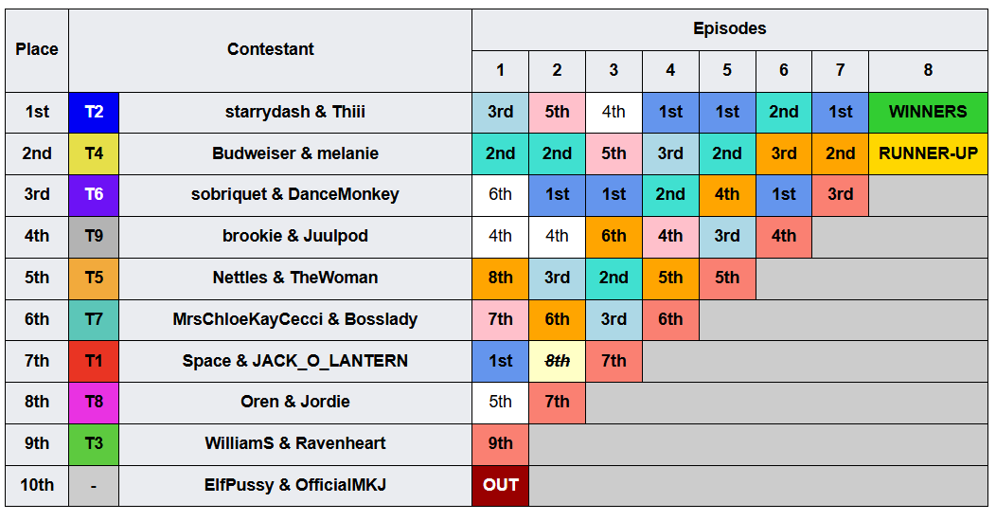Click episode 8 column header
The width and height of the screenshot is (996, 521).
928,71
